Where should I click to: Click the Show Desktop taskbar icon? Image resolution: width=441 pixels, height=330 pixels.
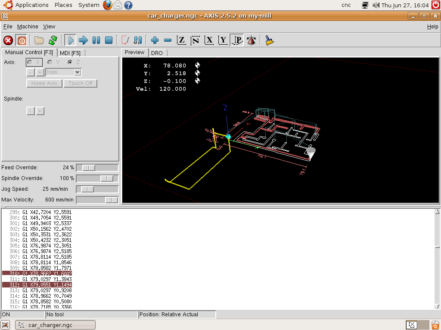(5, 325)
